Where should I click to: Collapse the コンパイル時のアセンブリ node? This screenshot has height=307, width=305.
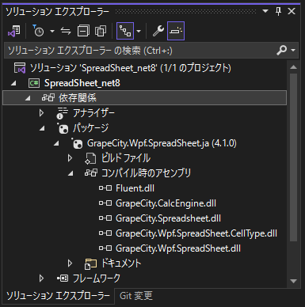click(x=71, y=174)
